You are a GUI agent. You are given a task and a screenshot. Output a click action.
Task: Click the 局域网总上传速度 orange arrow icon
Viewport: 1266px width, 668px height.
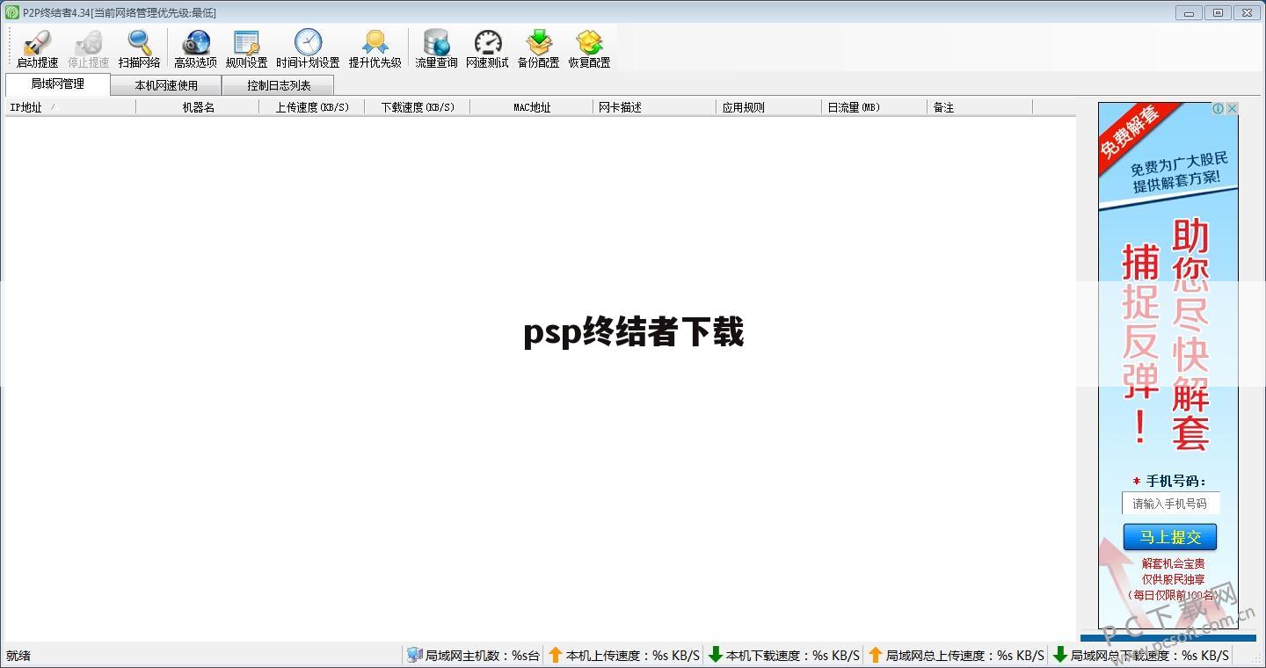tap(875, 655)
